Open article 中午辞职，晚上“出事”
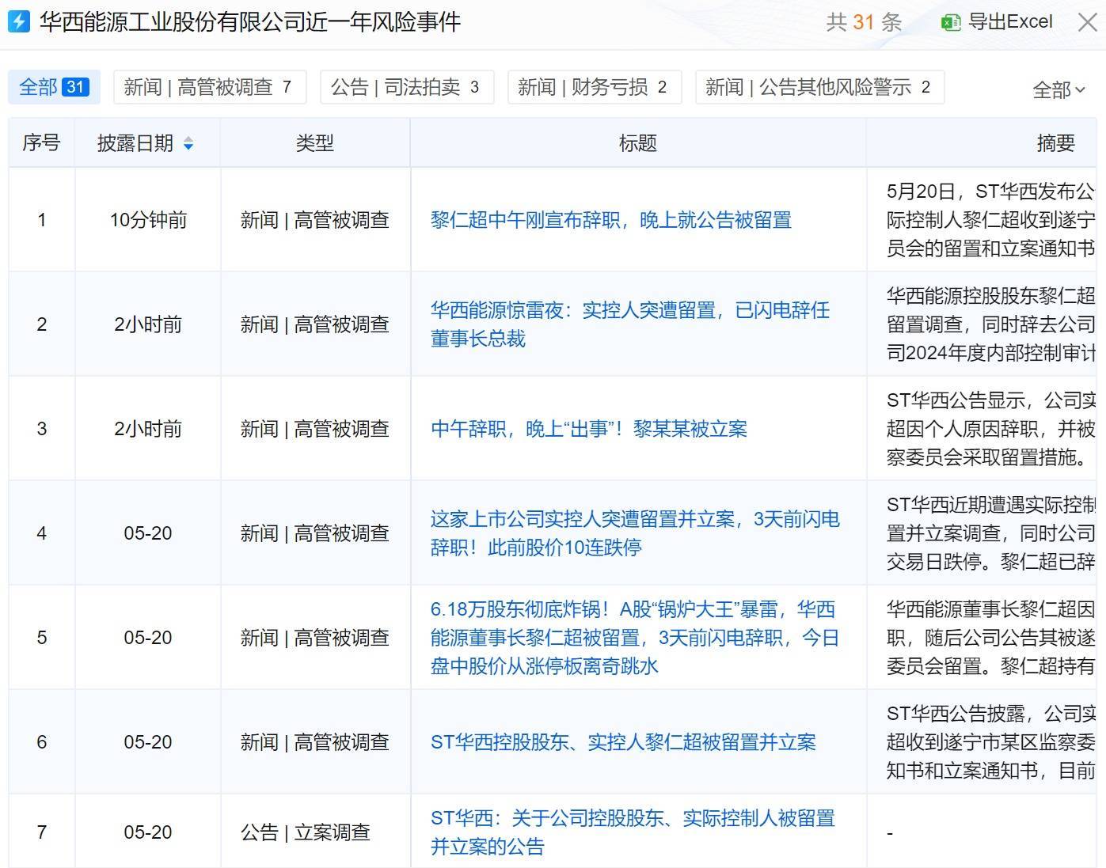 pyautogui.click(x=589, y=429)
